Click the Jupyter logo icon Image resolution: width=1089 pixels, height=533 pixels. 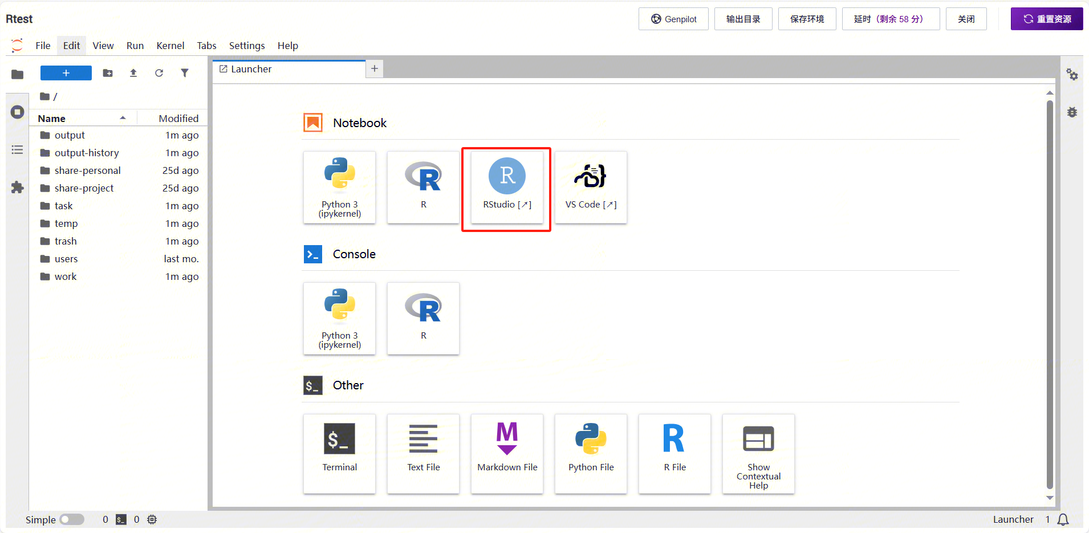pyautogui.click(x=17, y=46)
